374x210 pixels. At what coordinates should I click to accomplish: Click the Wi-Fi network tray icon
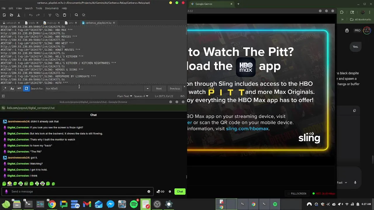click(x=347, y=204)
